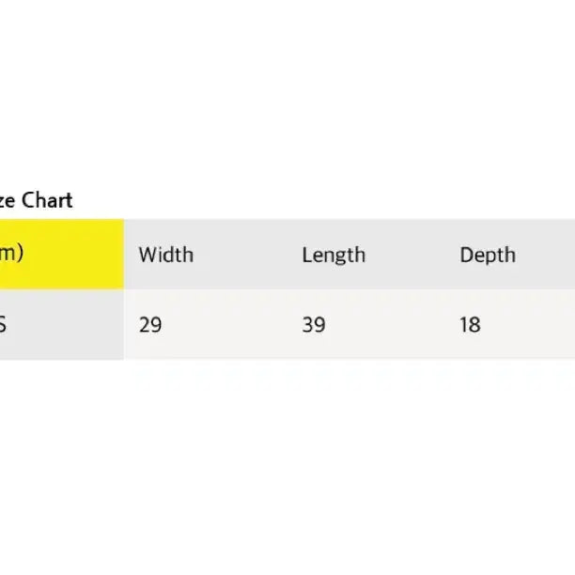Click the word Chart in the heading
This screenshot has width=575, height=575.
[x=47, y=200]
